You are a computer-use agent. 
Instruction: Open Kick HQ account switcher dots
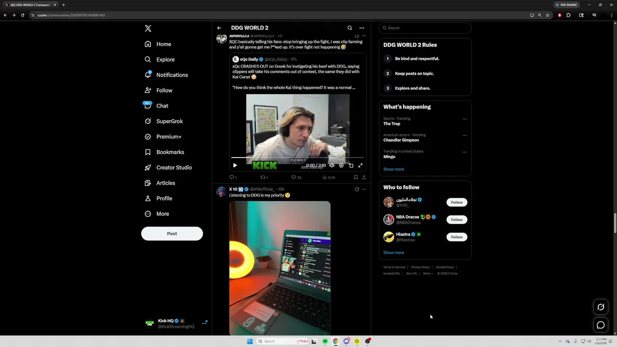tap(204, 323)
